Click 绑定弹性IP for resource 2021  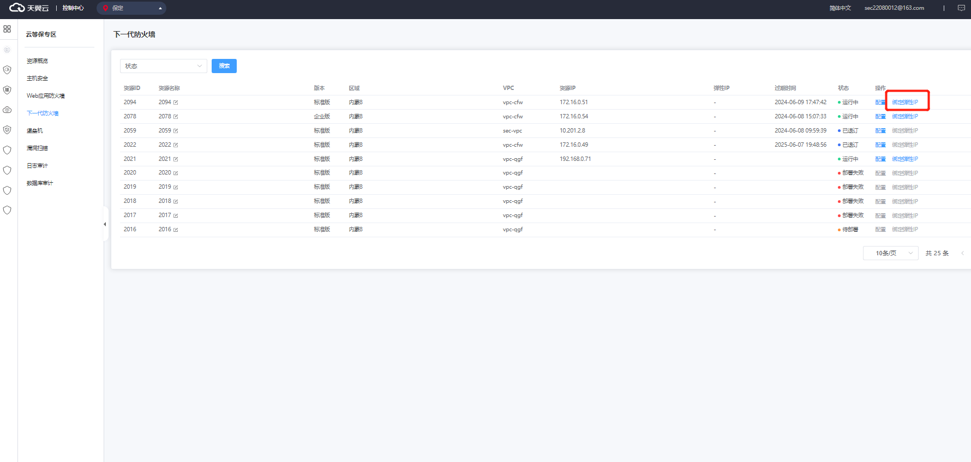[x=905, y=159]
